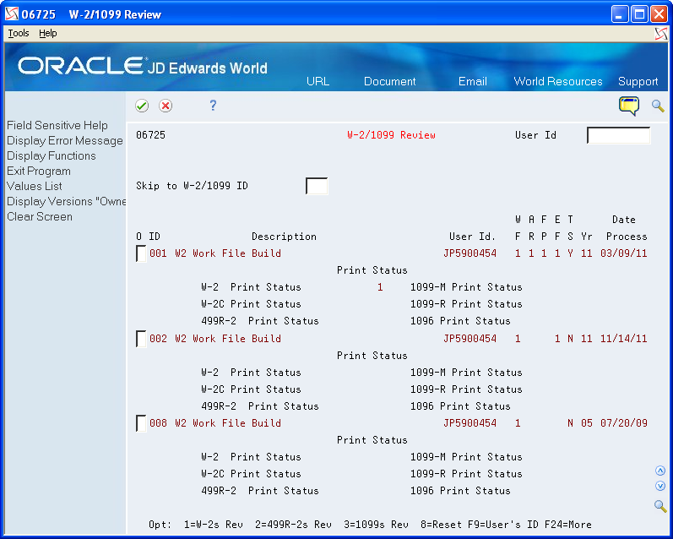This screenshot has width=673, height=539.
Task: Click option field for ID 002
Action: (141, 339)
